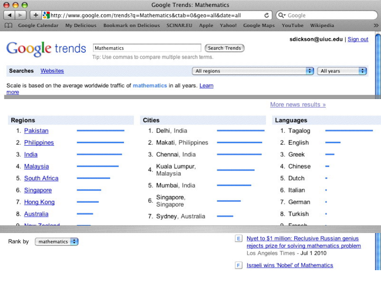Screen dimensions: 381x286
Task: Open the Wikipedia bookmark
Action: 322,25
